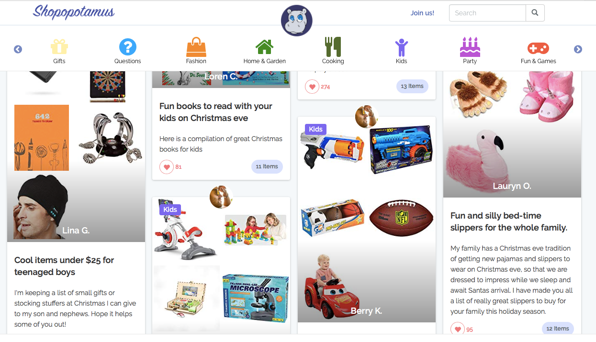
Task: Open the Gifts category icon
Action: [59, 47]
